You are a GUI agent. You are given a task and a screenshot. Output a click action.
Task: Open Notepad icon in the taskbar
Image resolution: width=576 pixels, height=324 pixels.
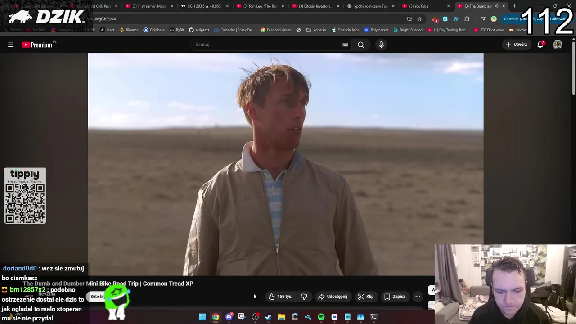pyautogui.click(x=347, y=317)
